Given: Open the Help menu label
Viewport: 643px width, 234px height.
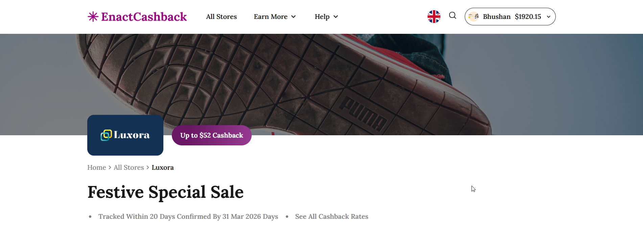Looking at the screenshot, I should tap(322, 17).
